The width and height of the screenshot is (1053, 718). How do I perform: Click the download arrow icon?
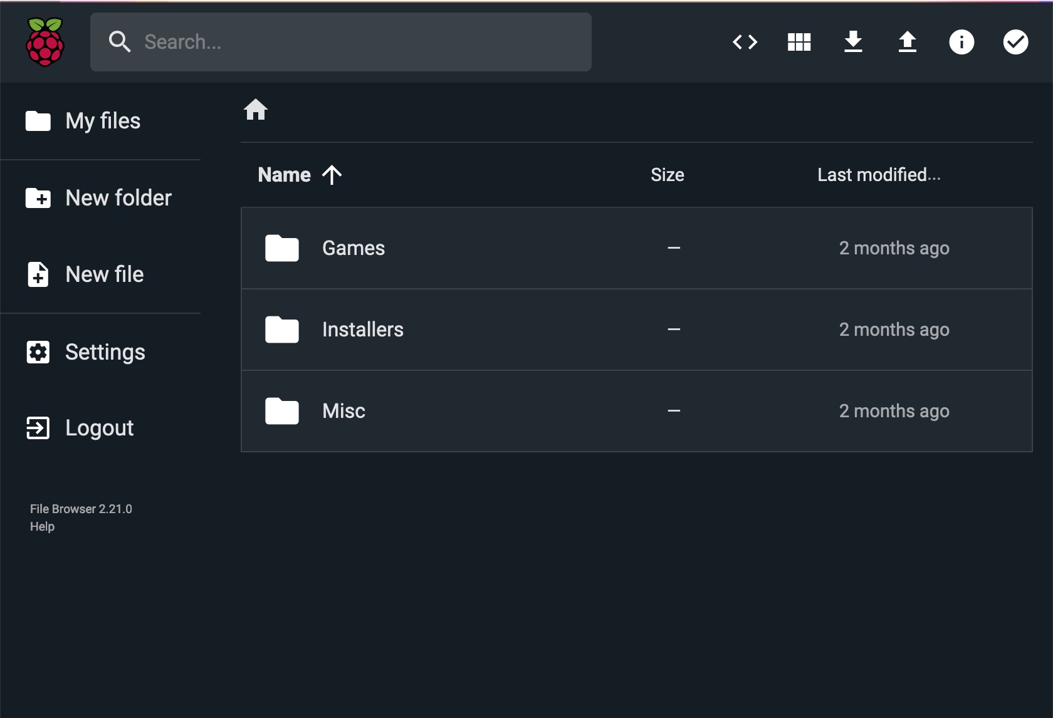[x=853, y=42]
